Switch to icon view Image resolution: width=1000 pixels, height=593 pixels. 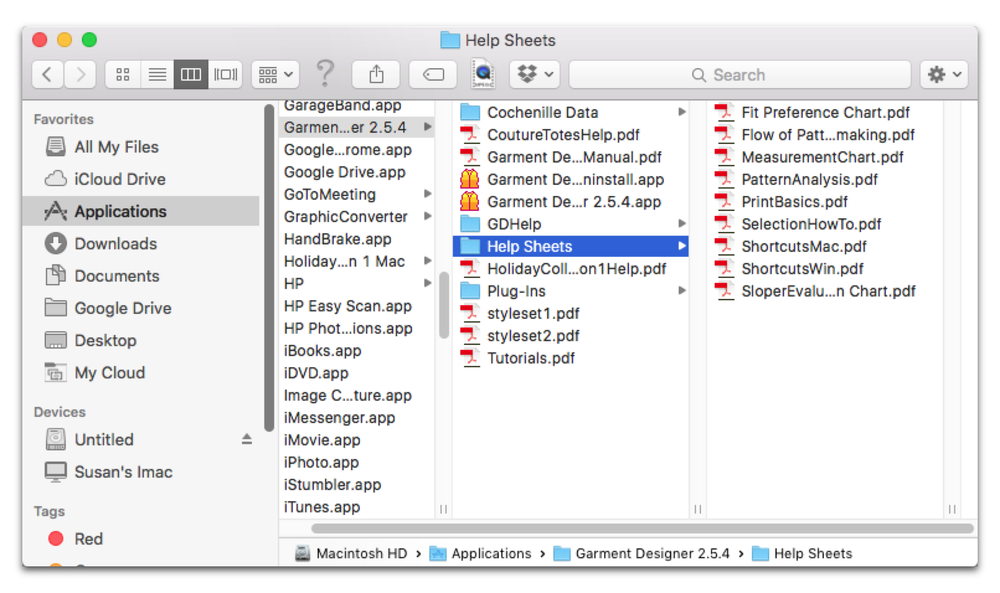click(123, 75)
